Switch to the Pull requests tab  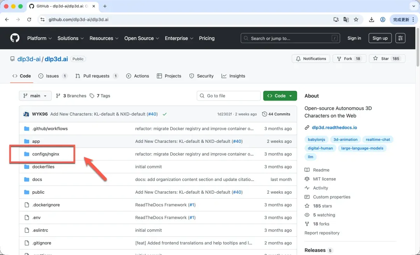point(97,76)
